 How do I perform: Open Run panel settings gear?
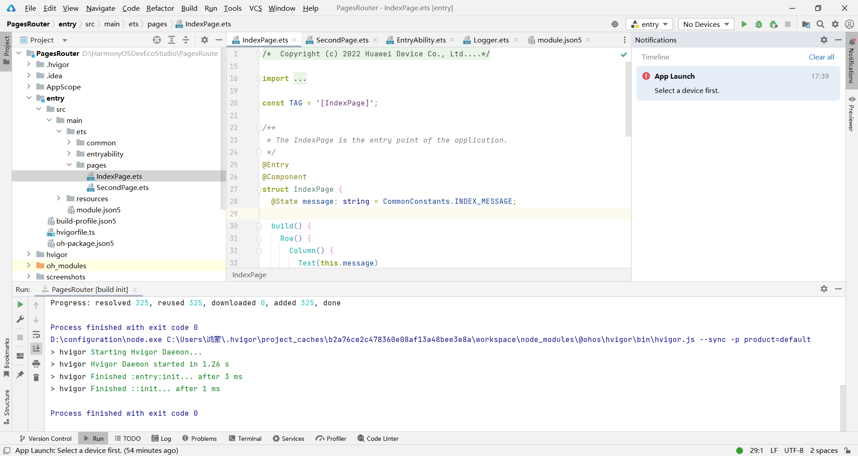[x=824, y=289]
